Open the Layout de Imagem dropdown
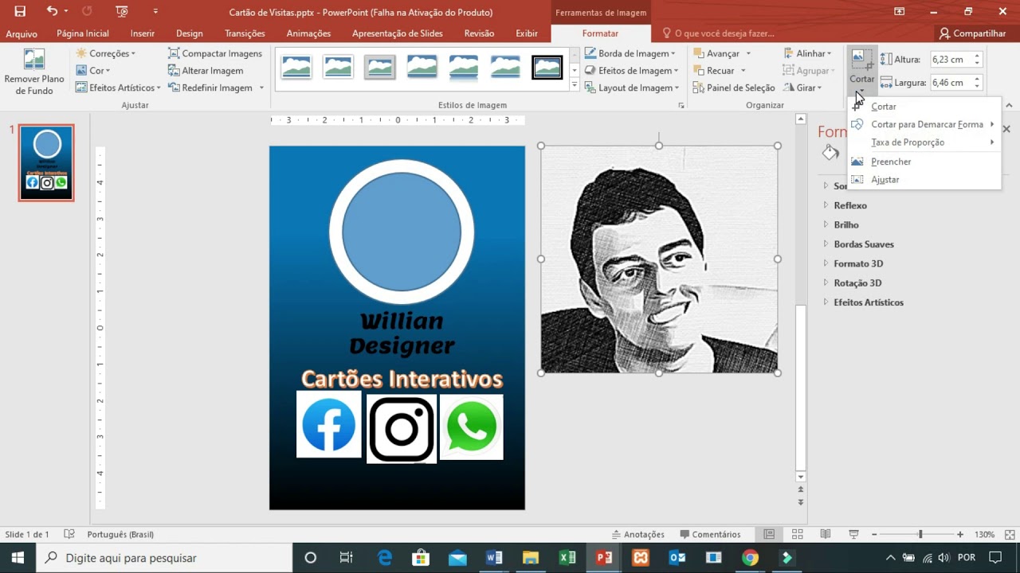1020x573 pixels. 632,88
